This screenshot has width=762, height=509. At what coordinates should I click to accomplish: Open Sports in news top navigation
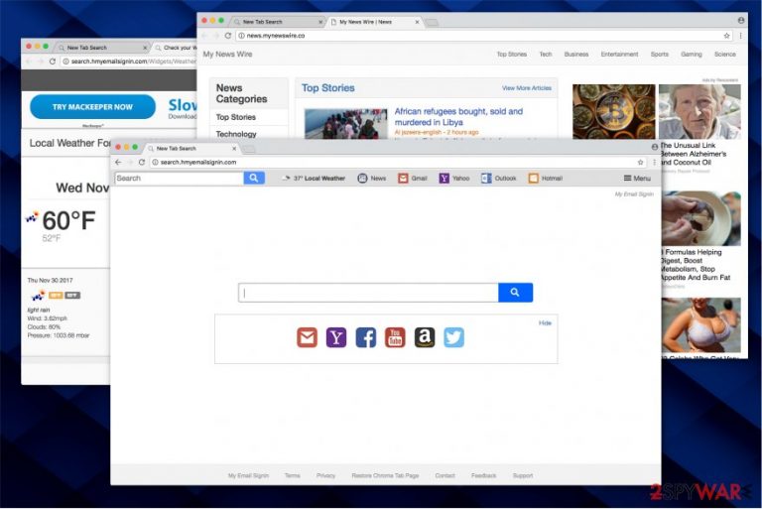pyautogui.click(x=660, y=54)
